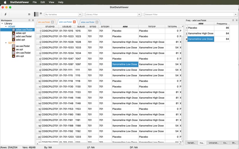Click the ae.xpt file icon

point(13,49)
